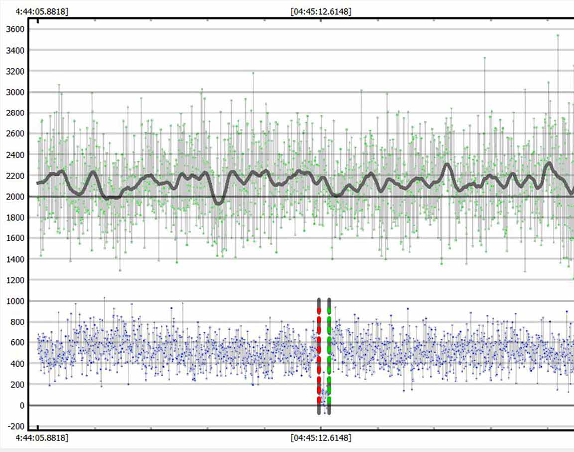Screen dimensions: 574x452
Task: Click the 1000 y-axis label
Action: 15,301
